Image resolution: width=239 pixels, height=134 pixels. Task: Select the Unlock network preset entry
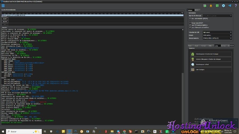[x=92, y=15]
